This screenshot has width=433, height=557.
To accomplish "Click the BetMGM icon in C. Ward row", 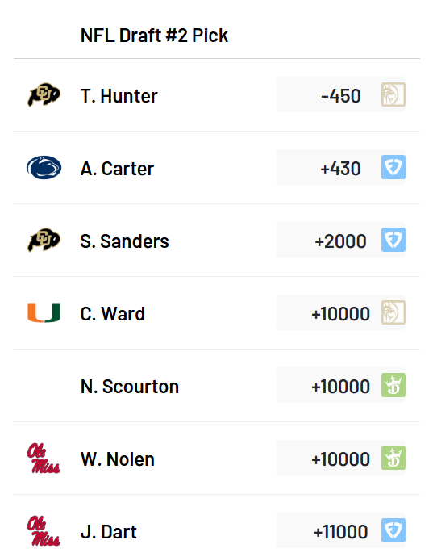I will tap(393, 312).
